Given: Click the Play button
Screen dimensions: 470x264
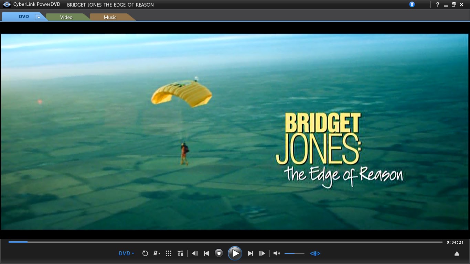Looking at the screenshot, I should click(x=235, y=253).
